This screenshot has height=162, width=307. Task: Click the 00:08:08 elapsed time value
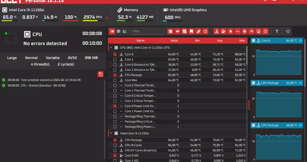tap(92, 33)
